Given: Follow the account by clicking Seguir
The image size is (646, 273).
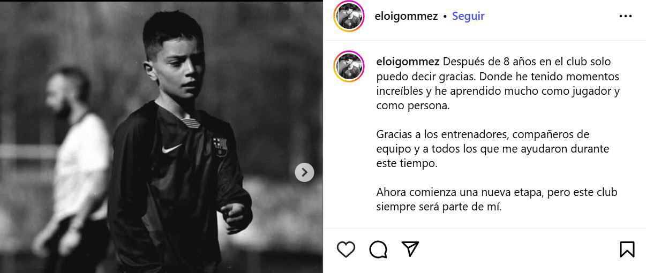Looking at the screenshot, I should (x=468, y=16).
